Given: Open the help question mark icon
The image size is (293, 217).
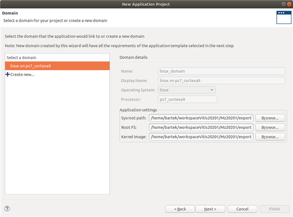Looking at the screenshot, I should (7, 208).
